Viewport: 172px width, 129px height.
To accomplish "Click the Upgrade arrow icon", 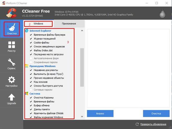I will [12, 97].
